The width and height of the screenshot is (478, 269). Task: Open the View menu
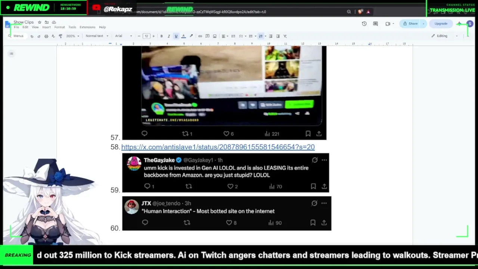coord(35,27)
